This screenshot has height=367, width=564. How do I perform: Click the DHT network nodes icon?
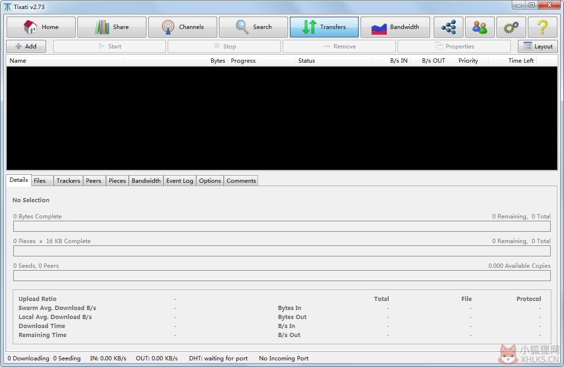tap(449, 27)
